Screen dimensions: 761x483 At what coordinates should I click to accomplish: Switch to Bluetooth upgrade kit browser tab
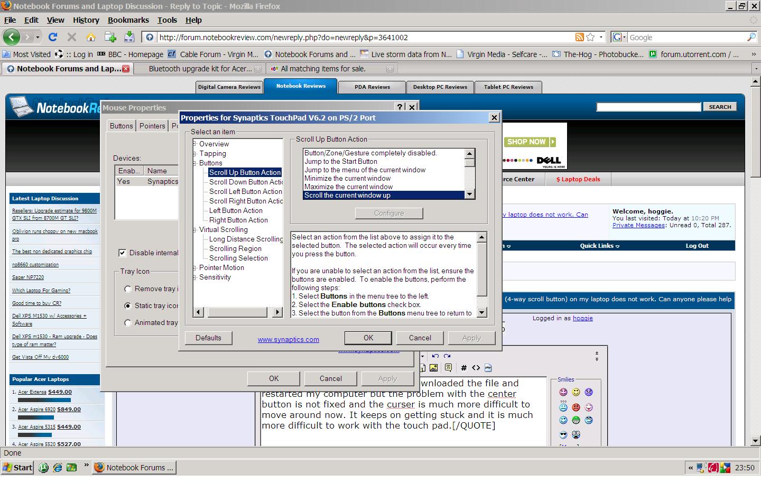coord(200,69)
